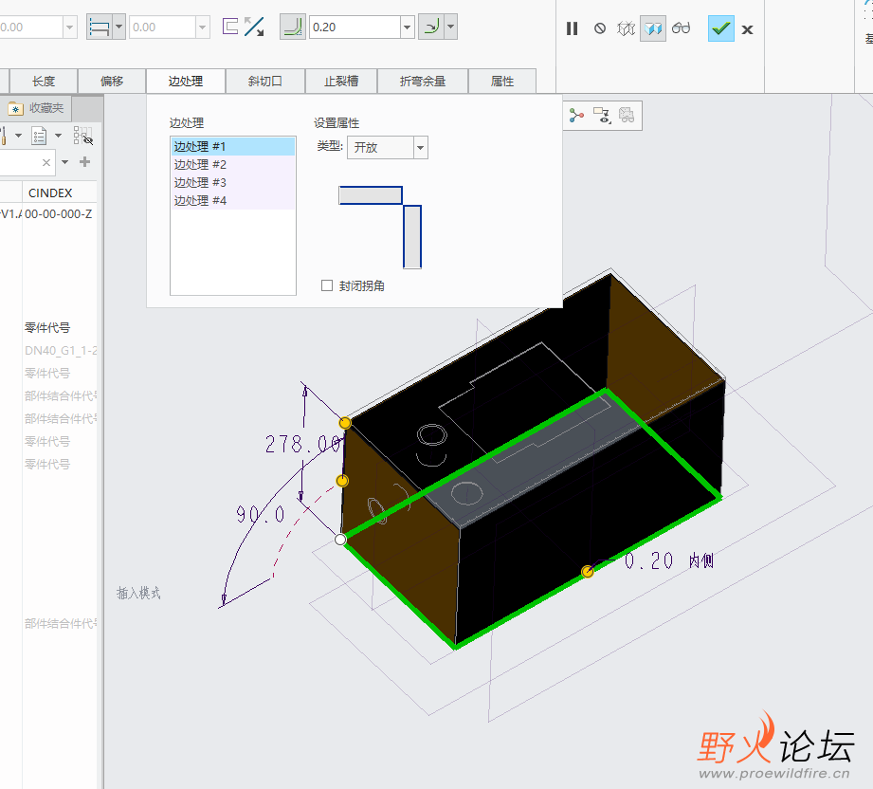This screenshot has height=789, width=873.
Task: Click the glasses verify preview icon
Action: pos(681,28)
